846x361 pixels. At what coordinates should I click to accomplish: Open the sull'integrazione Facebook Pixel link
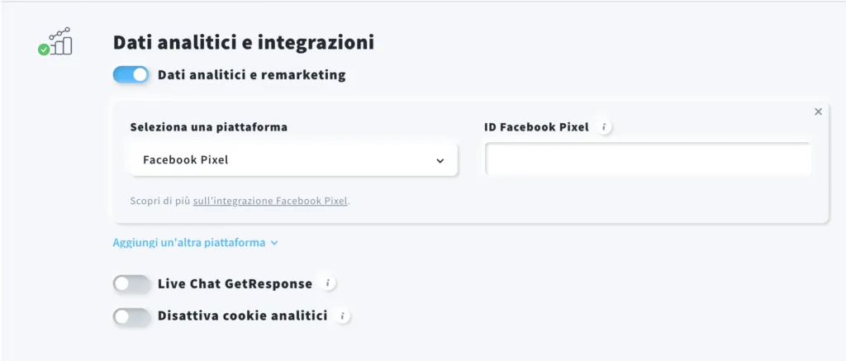coord(270,202)
